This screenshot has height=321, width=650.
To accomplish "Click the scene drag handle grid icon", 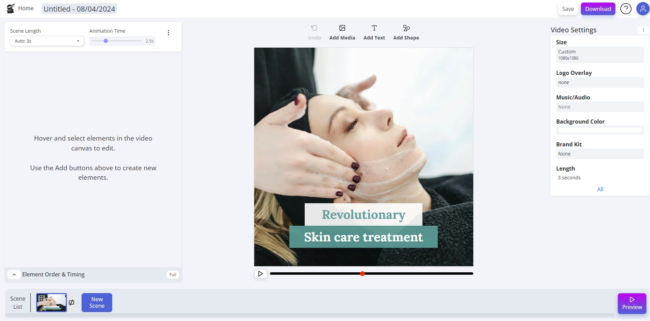I will click(x=42, y=298).
